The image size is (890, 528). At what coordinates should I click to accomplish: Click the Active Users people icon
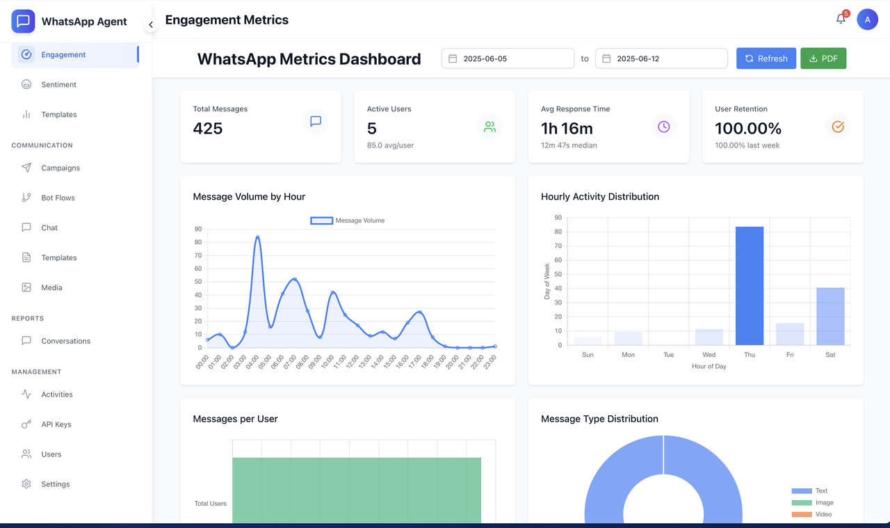490,127
